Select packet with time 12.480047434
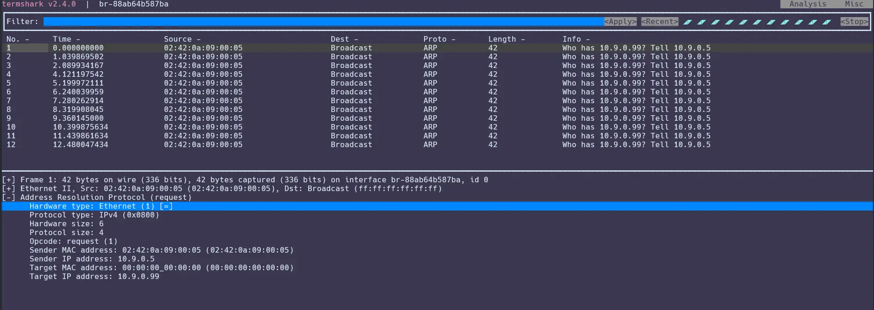Viewport: 874px width, 310px height. tap(437, 145)
